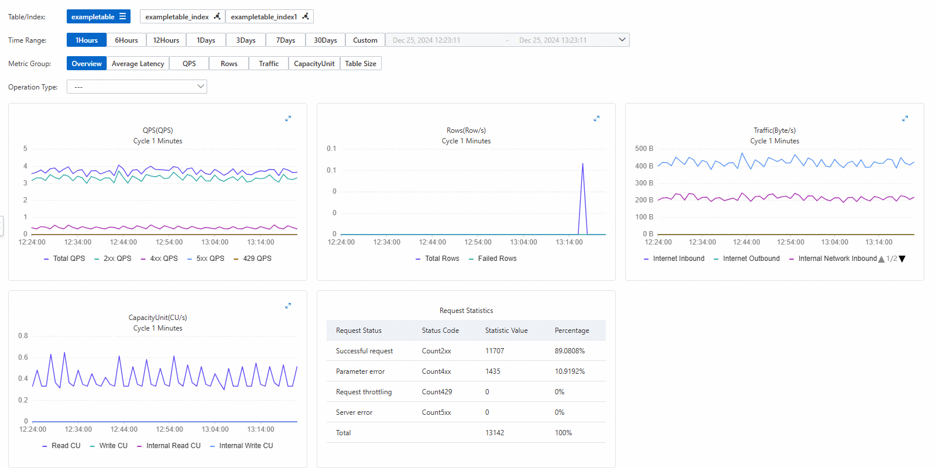
Task: Go to next Traffic legend page arrow
Action: 902,259
